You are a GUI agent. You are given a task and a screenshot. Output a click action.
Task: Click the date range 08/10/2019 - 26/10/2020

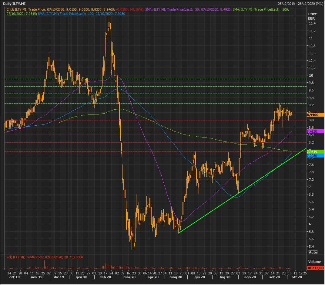click(x=300, y=4)
